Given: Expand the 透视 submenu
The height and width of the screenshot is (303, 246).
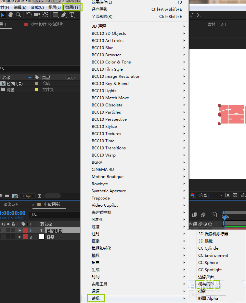Looking at the screenshot, I should pyautogui.click(x=134, y=298).
